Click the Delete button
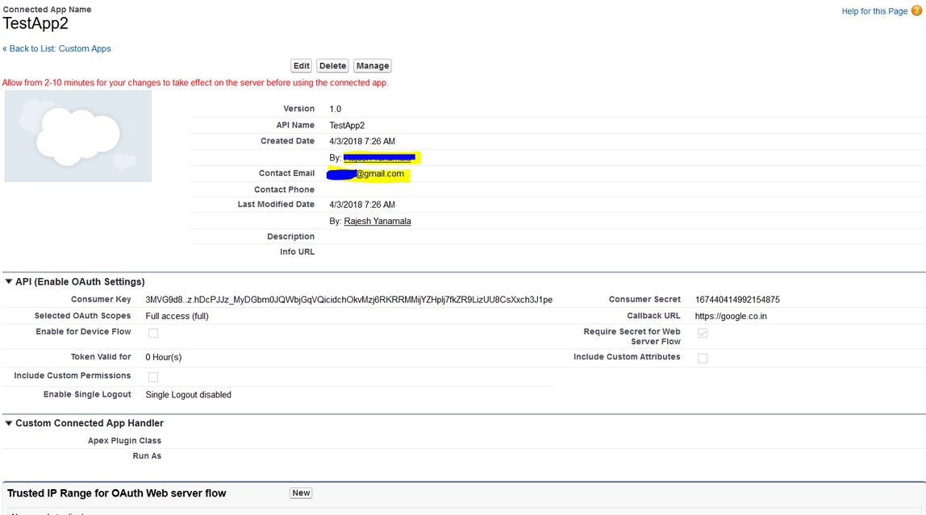Viewport: 926px width, 515px height. (332, 65)
